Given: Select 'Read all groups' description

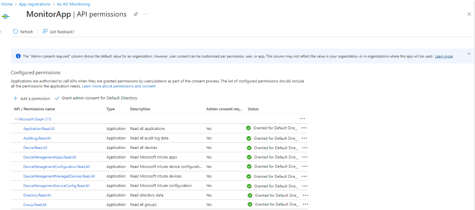Looking at the screenshot, I should (144, 205).
